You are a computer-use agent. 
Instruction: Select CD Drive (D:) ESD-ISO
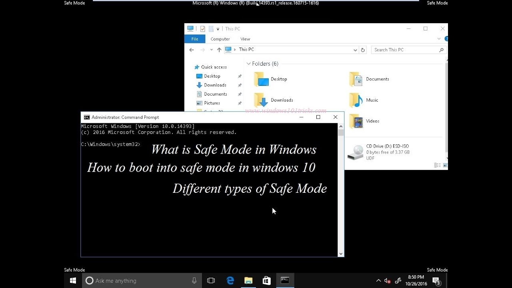[378, 152]
